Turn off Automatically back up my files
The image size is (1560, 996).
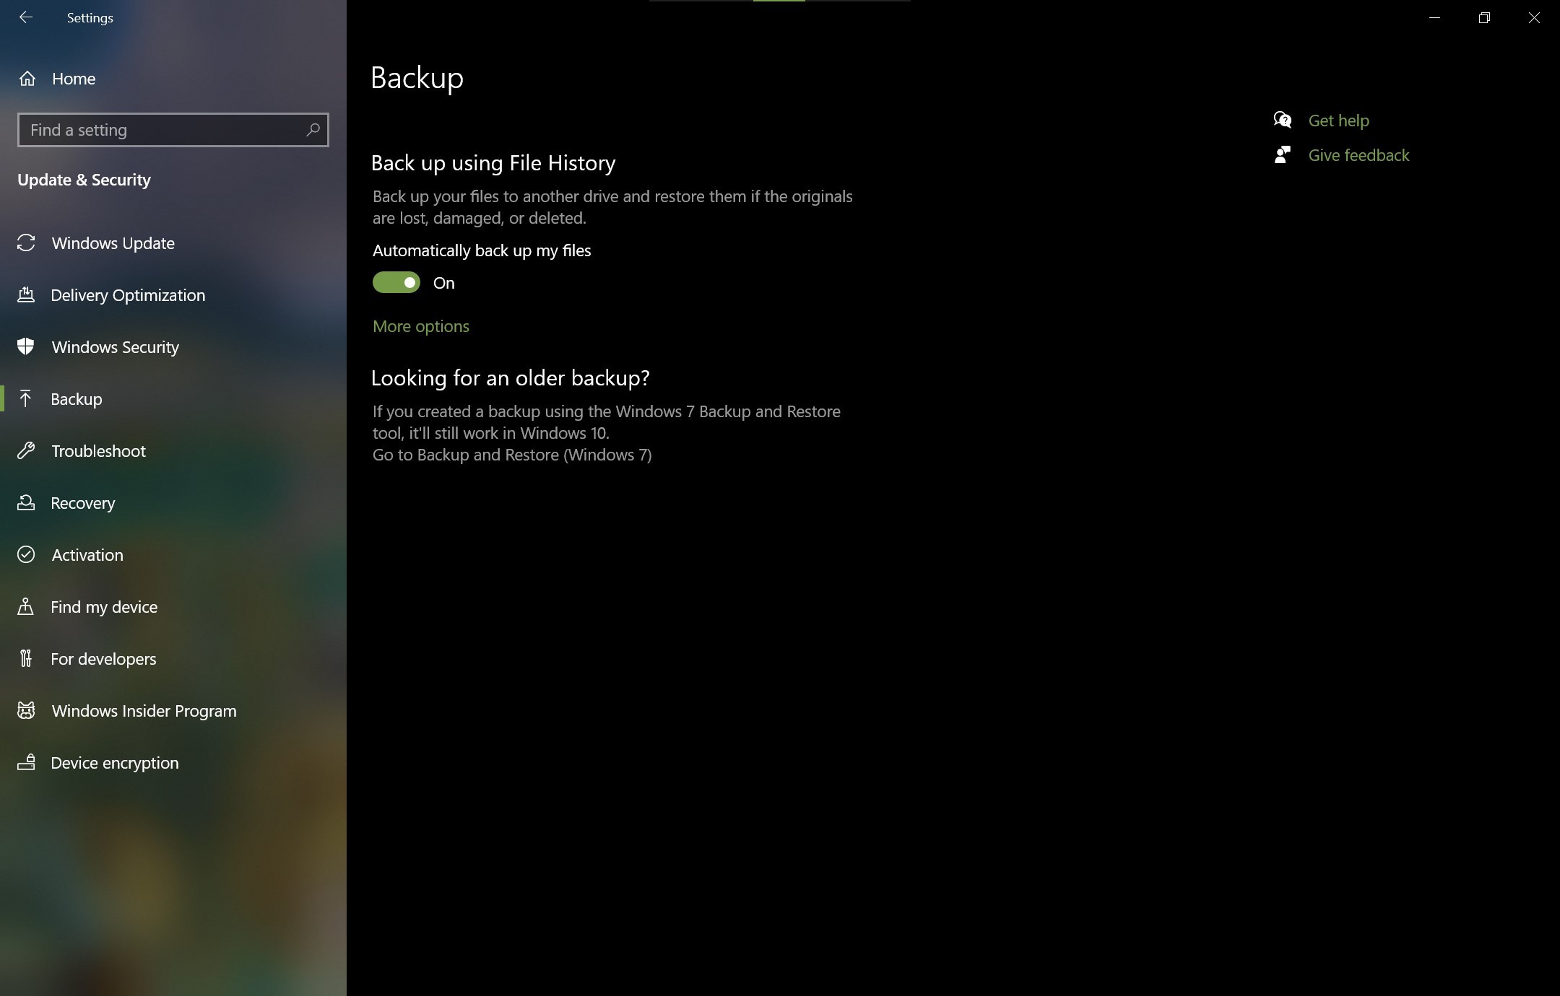(396, 283)
